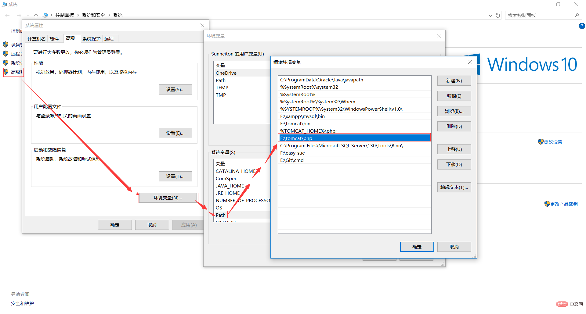Viewport: 586px width, 314px height.
Task: Click 确定 in System Properties dialog
Action: coord(115,225)
